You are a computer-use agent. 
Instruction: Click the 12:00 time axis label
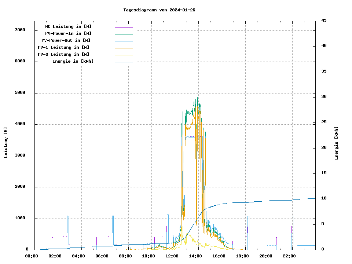[172, 256]
